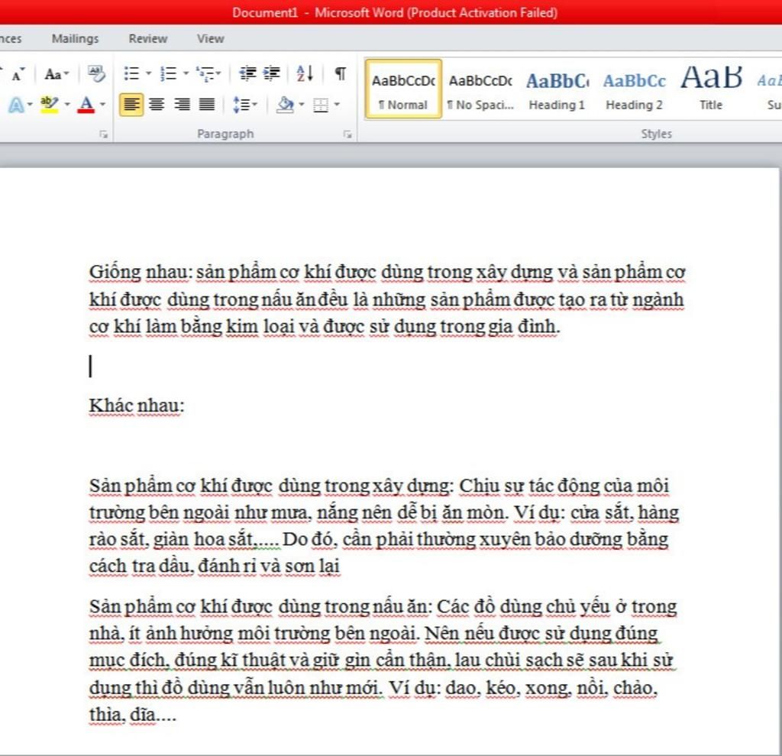Click the Sort A-Z icon
782x756 pixels.
click(305, 74)
